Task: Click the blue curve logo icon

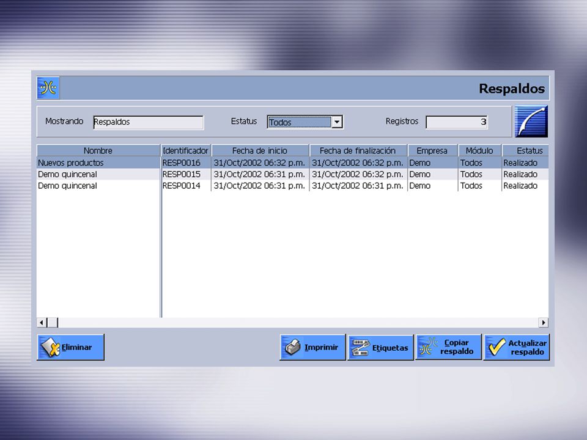Action: [531, 121]
